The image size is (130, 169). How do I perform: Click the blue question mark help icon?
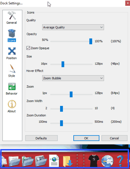click(120, 161)
